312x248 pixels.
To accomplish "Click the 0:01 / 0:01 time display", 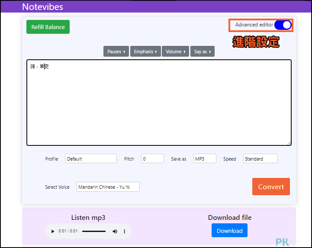I will [68, 231].
